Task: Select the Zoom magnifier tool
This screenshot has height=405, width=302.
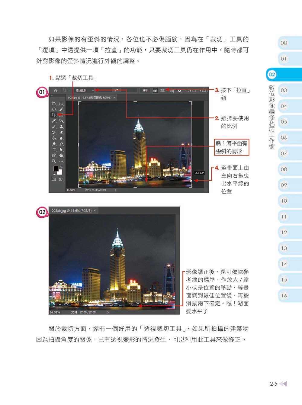Action: [54, 161]
